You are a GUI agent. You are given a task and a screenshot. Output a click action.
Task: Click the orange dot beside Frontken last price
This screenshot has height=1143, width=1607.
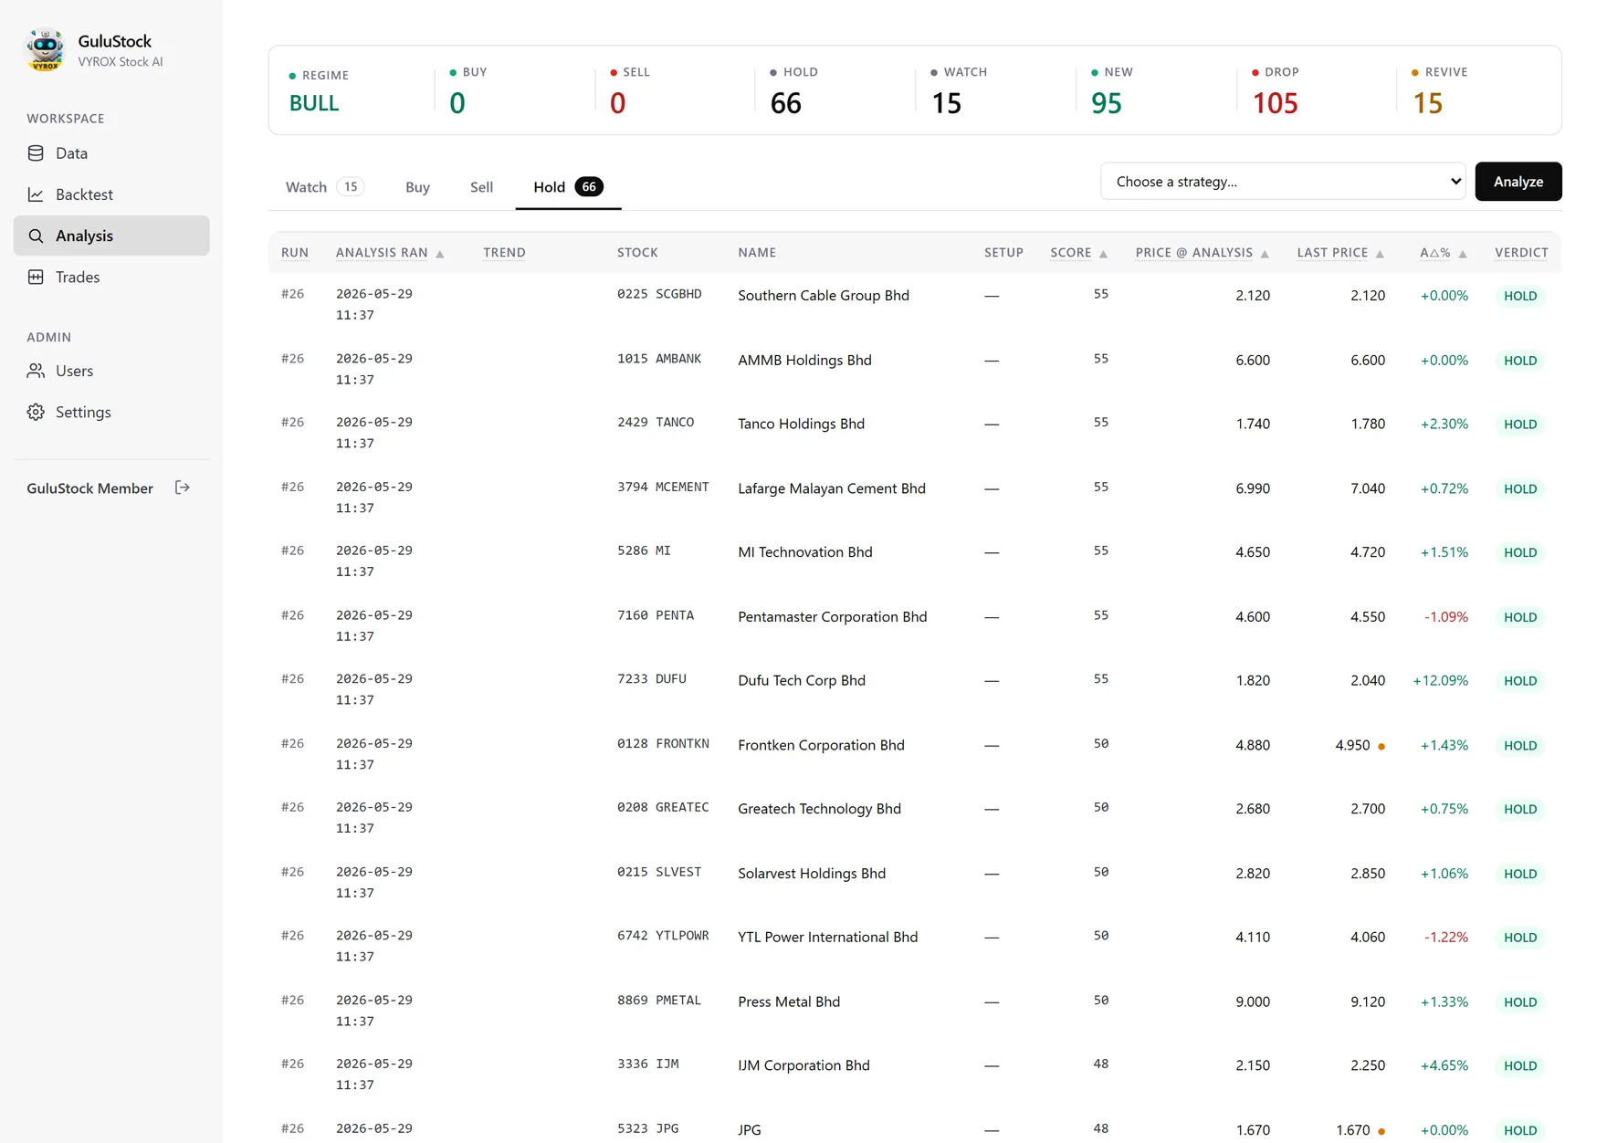tap(1381, 747)
